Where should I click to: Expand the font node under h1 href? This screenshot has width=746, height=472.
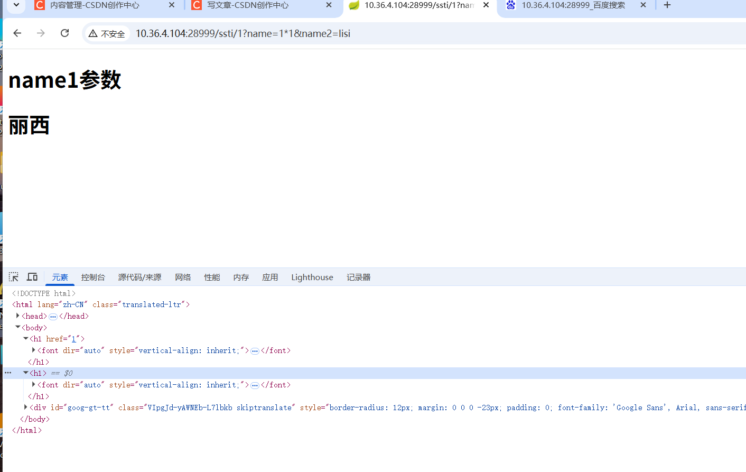(x=34, y=350)
